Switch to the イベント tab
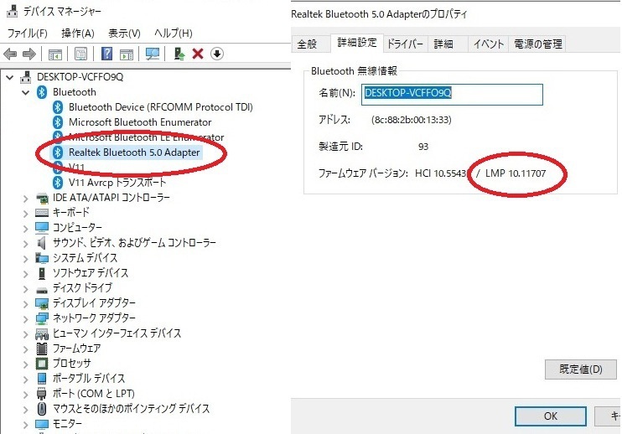The image size is (622, 434). pyautogui.click(x=489, y=44)
